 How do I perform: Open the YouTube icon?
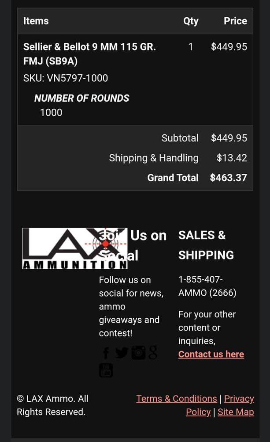pyautogui.click(x=106, y=370)
